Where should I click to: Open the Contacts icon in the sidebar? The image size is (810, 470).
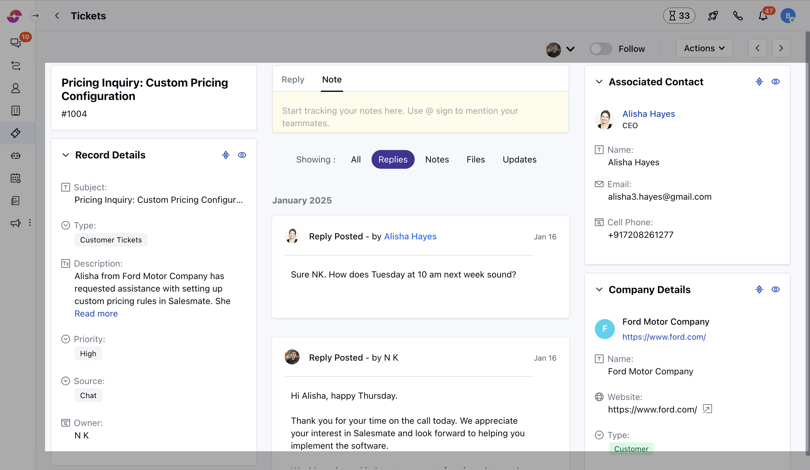(x=15, y=88)
